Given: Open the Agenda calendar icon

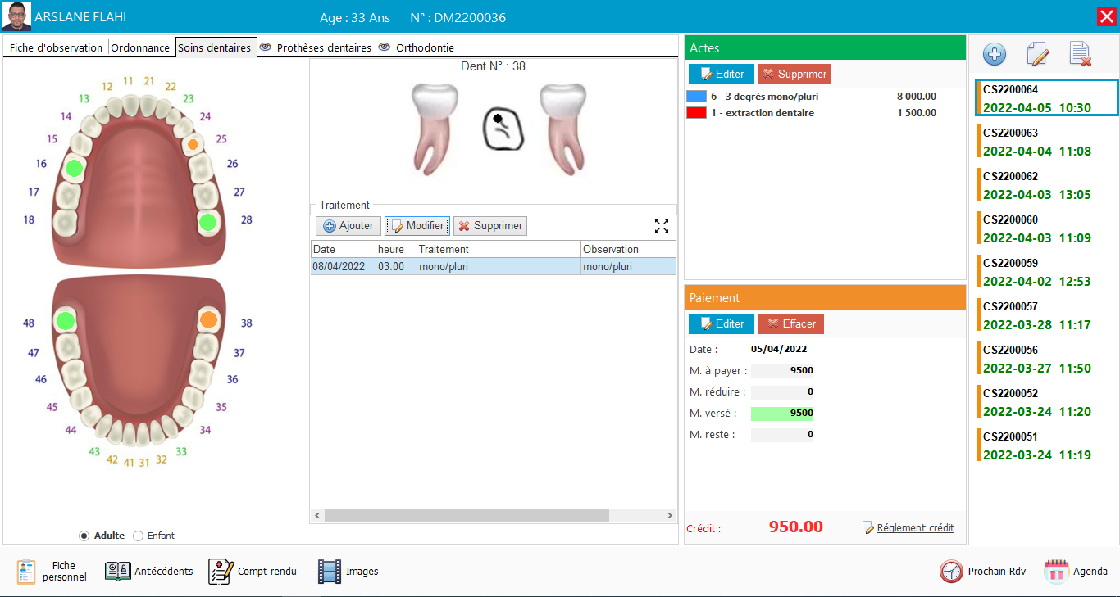Looking at the screenshot, I should 1056,572.
